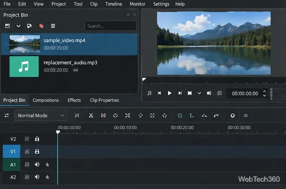Increase the monitor timecode with up arrow
The image size is (286, 189).
(264, 91)
